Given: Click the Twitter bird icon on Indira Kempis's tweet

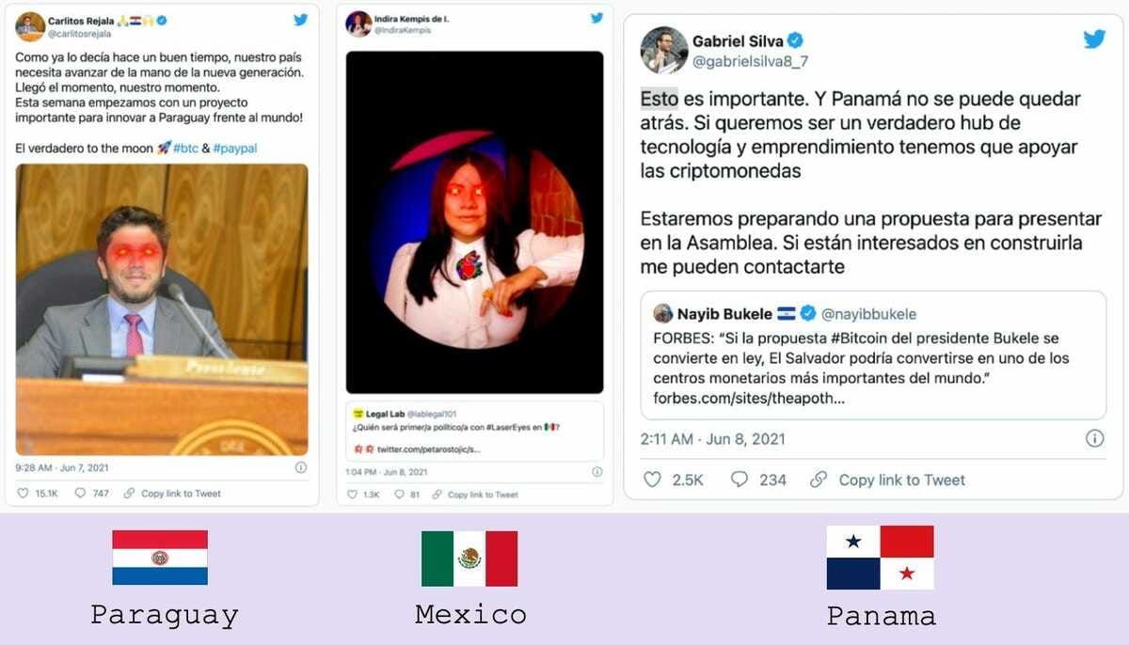Looking at the screenshot, I should tap(596, 18).
